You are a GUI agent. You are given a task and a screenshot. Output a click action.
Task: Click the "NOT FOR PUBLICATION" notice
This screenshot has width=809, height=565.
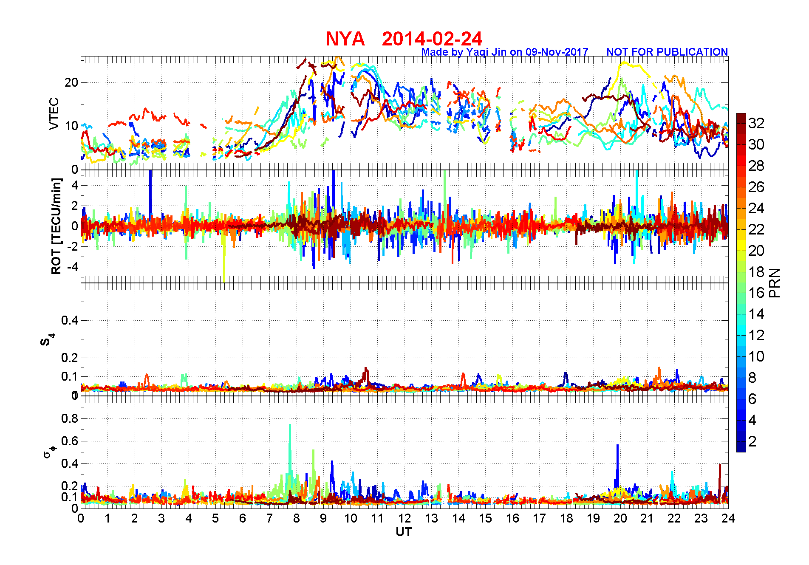tap(667, 52)
